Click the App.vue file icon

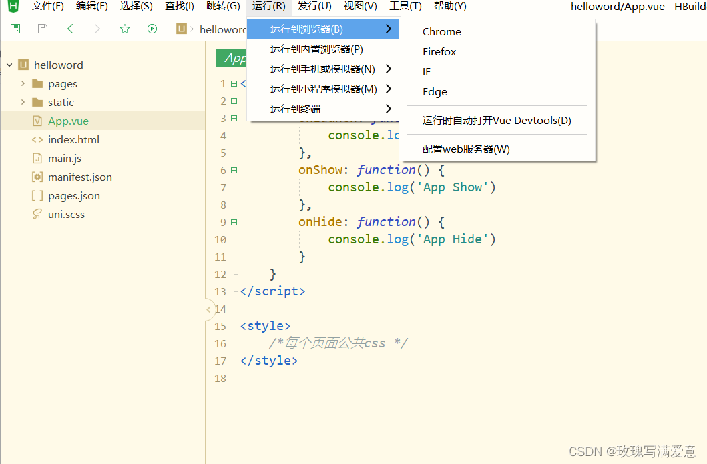pos(37,121)
